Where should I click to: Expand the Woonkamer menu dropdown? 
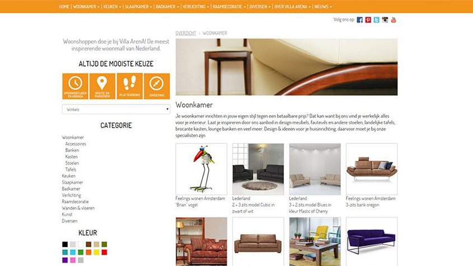86,7
